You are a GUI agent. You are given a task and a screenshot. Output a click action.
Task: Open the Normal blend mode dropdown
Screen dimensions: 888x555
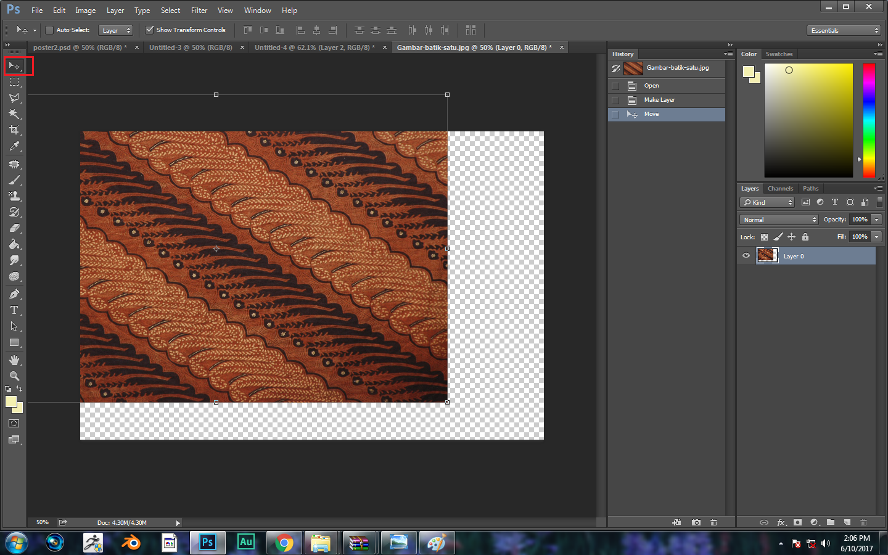point(779,220)
